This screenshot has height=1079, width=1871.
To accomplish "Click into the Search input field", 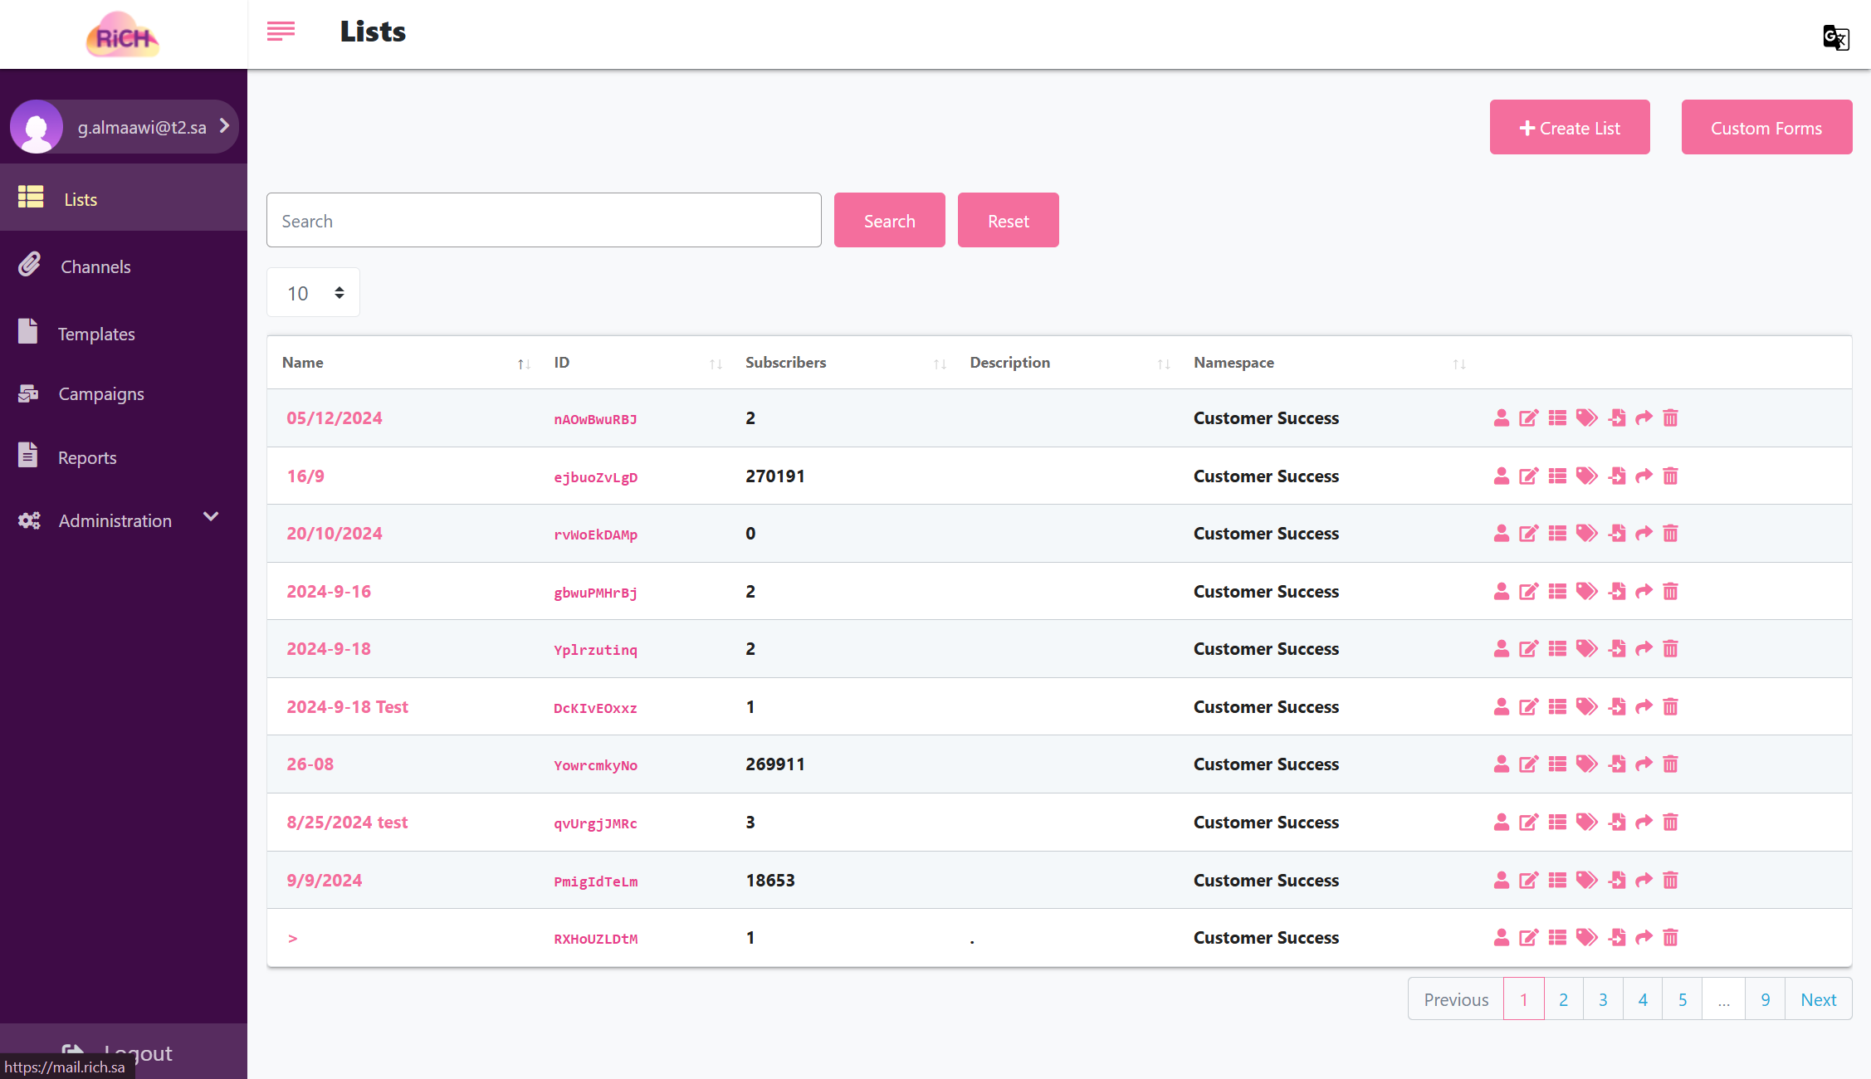I will coord(544,221).
